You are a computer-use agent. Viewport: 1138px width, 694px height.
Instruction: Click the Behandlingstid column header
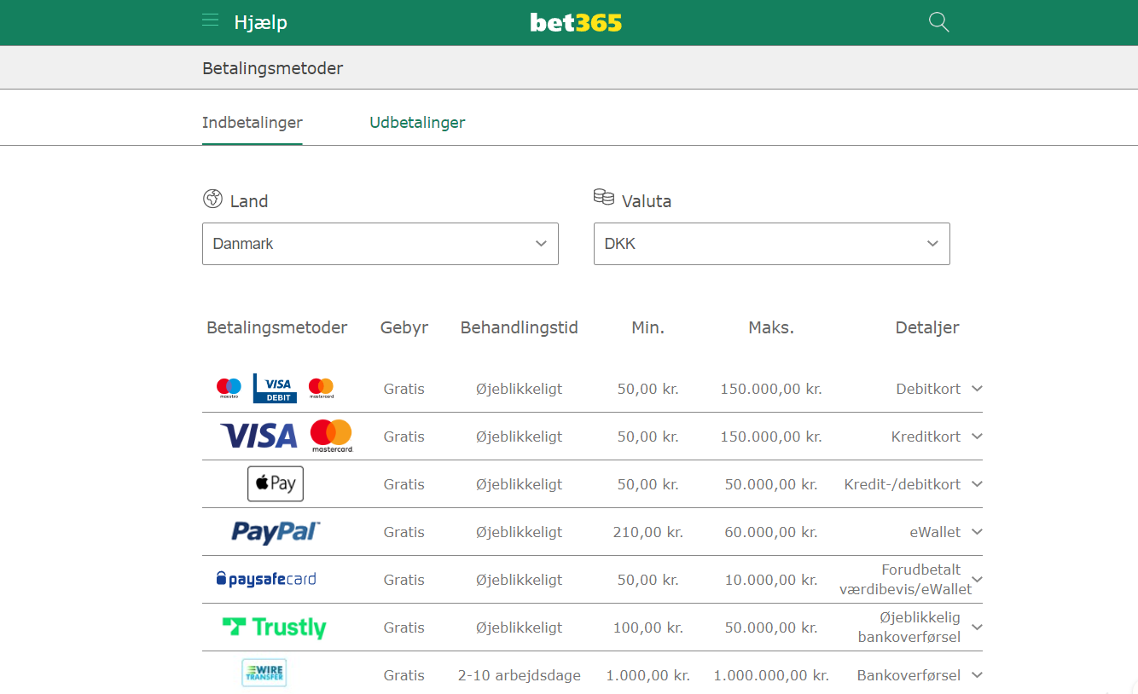pyautogui.click(x=520, y=327)
